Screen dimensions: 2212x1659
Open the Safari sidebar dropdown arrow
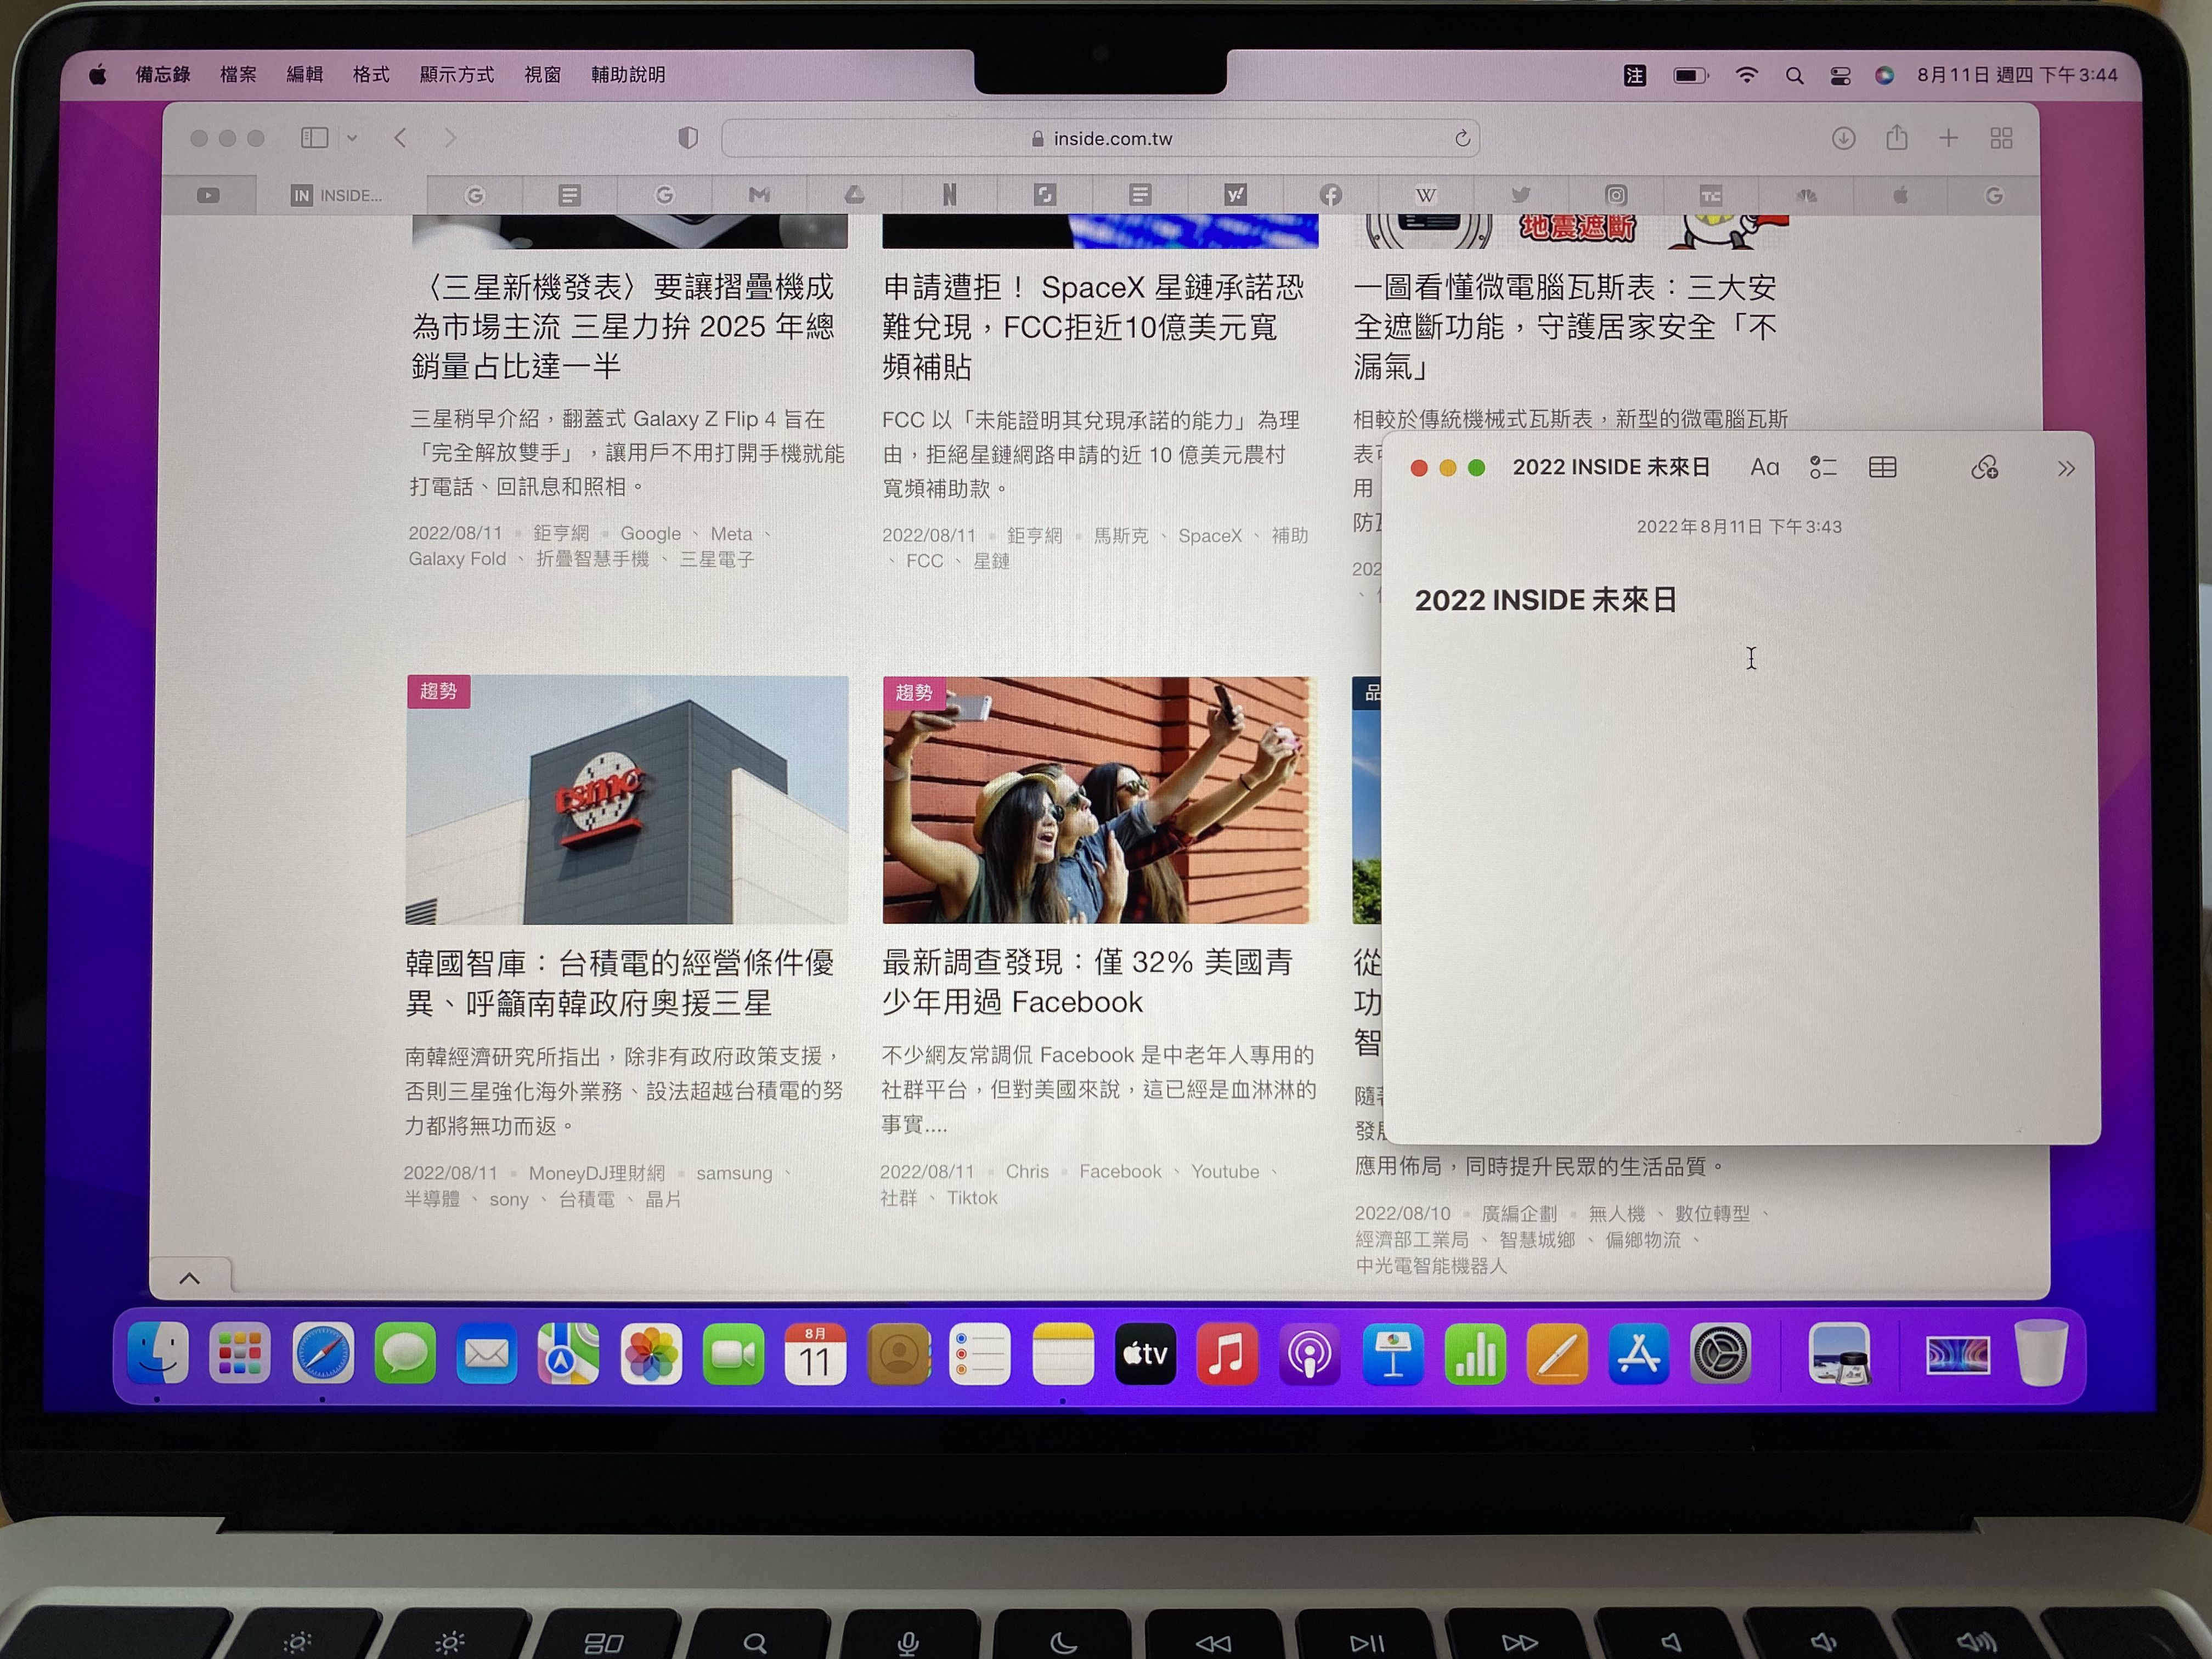(x=352, y=139)
